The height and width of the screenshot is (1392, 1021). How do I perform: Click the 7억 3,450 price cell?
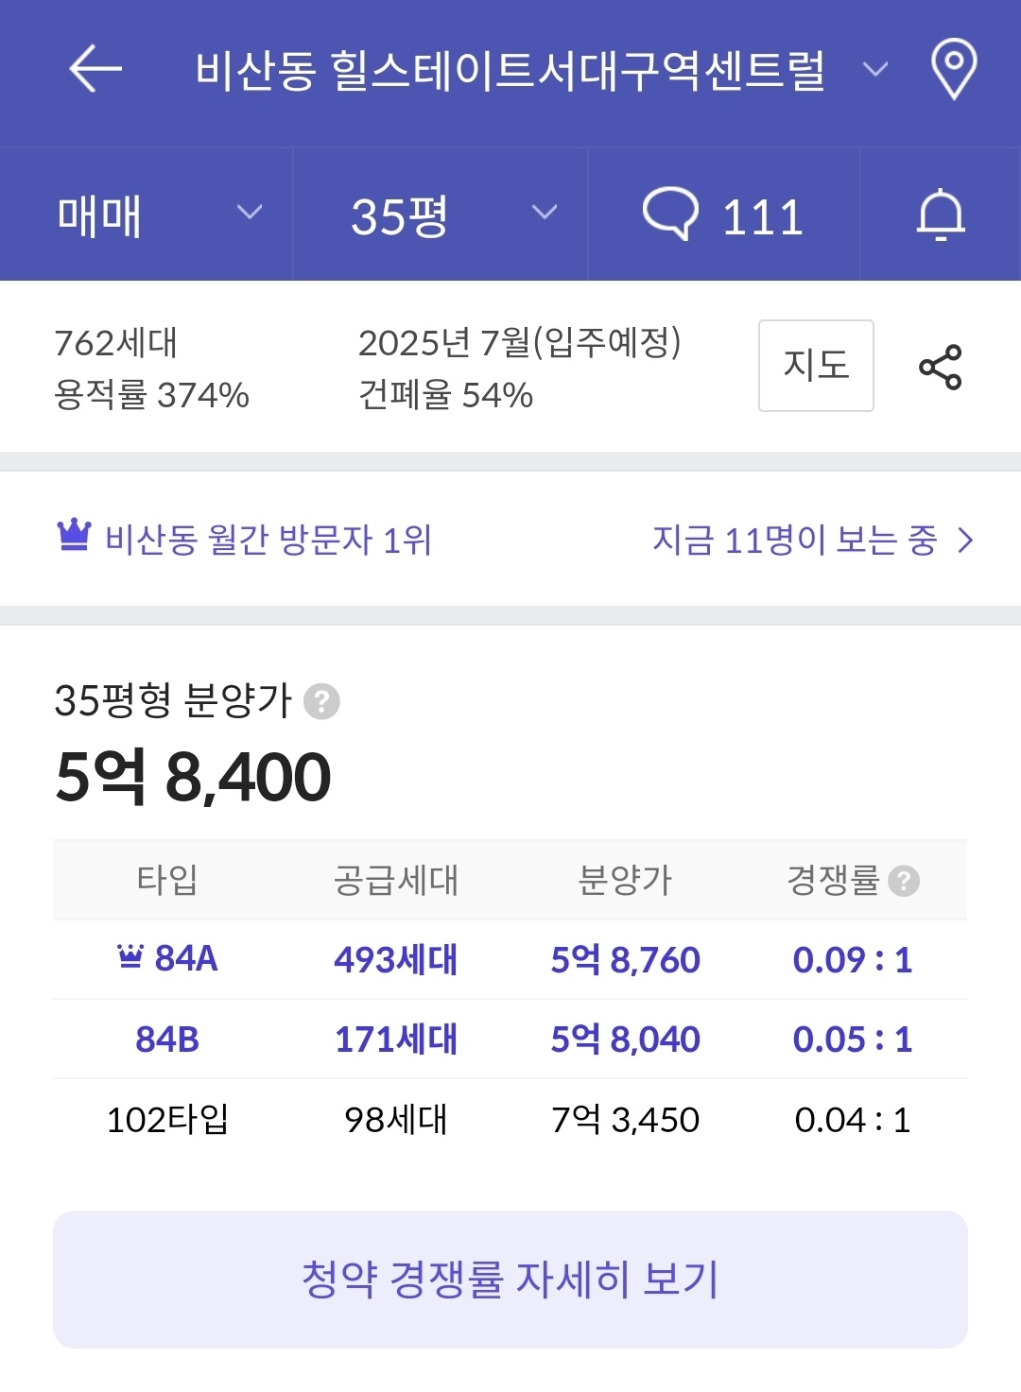(x=625, y=1120)
